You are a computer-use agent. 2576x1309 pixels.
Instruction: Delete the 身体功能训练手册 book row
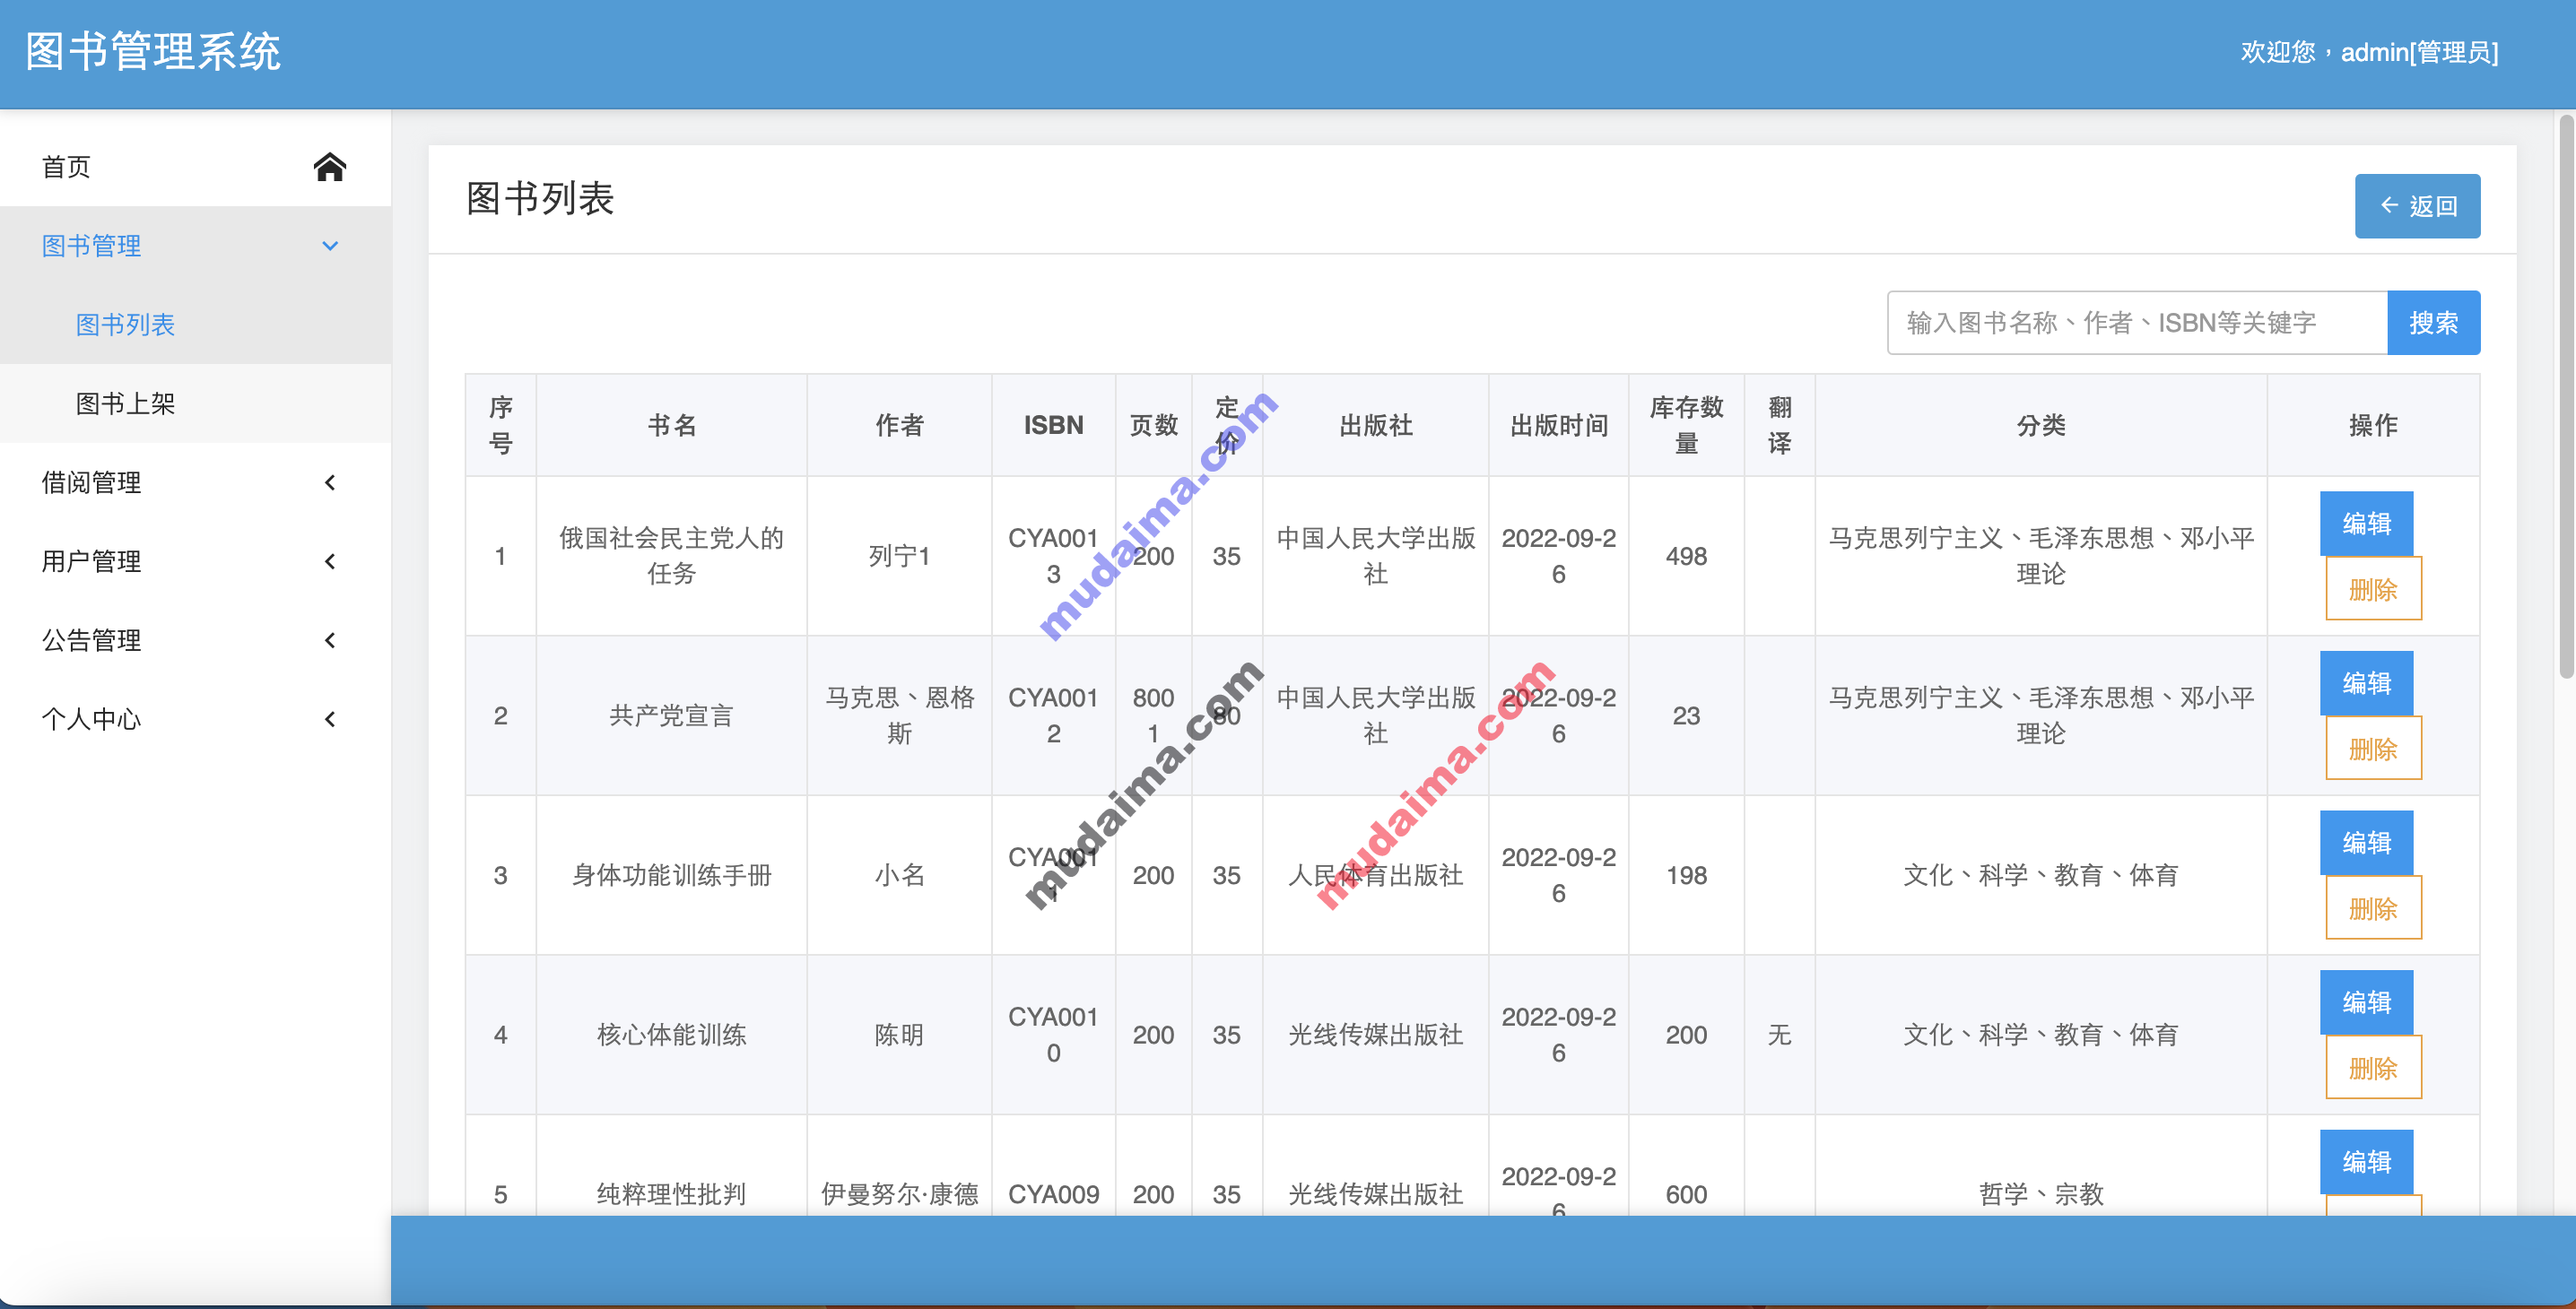(2373, 909)
